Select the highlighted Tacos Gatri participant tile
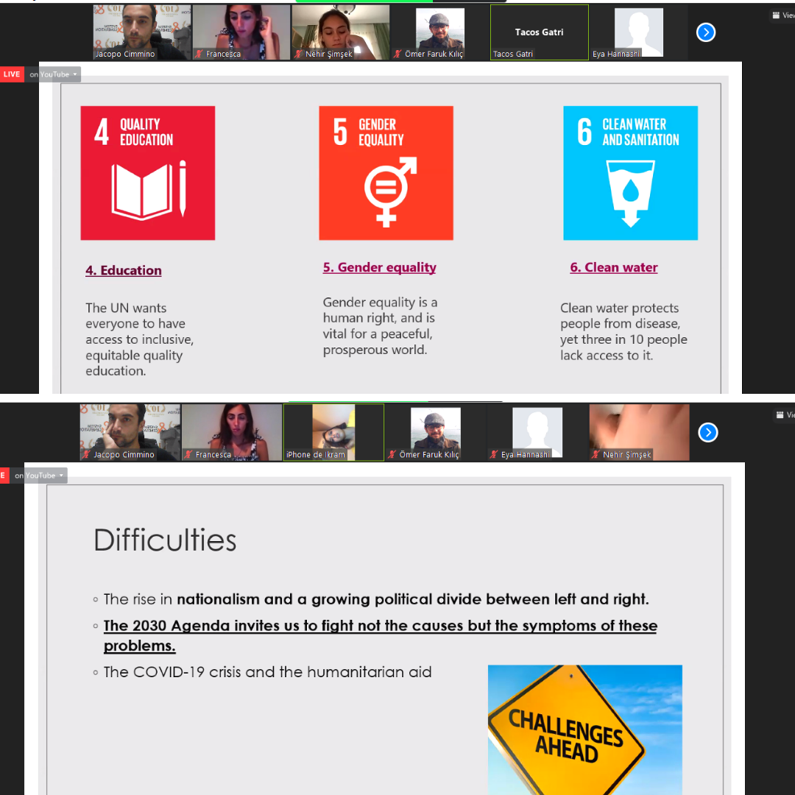This screenshot has width=795, height=795. coord(540,32)
